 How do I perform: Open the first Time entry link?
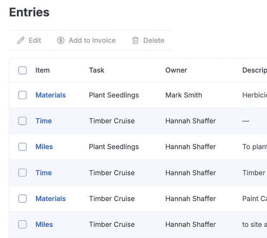click(x=43, y=121)
